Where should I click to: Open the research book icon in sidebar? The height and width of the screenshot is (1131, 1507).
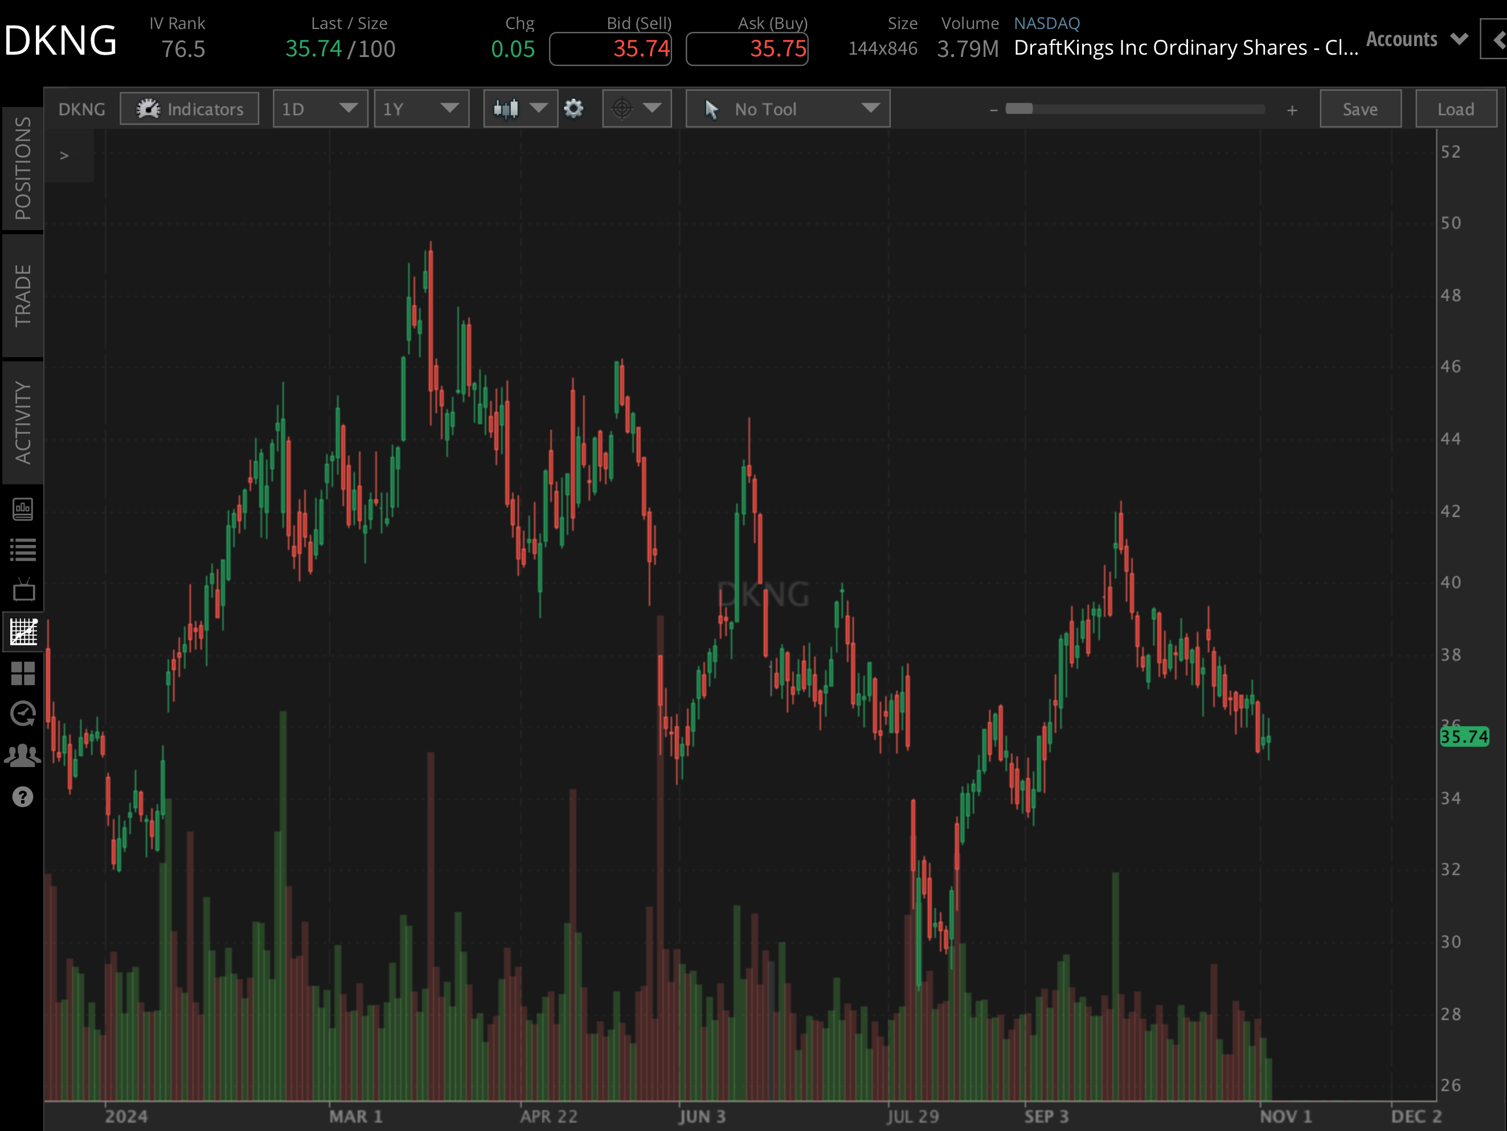22,509
